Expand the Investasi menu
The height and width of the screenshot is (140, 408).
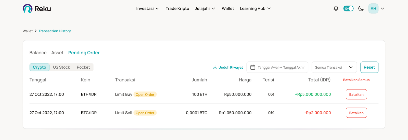pos(147,9)
